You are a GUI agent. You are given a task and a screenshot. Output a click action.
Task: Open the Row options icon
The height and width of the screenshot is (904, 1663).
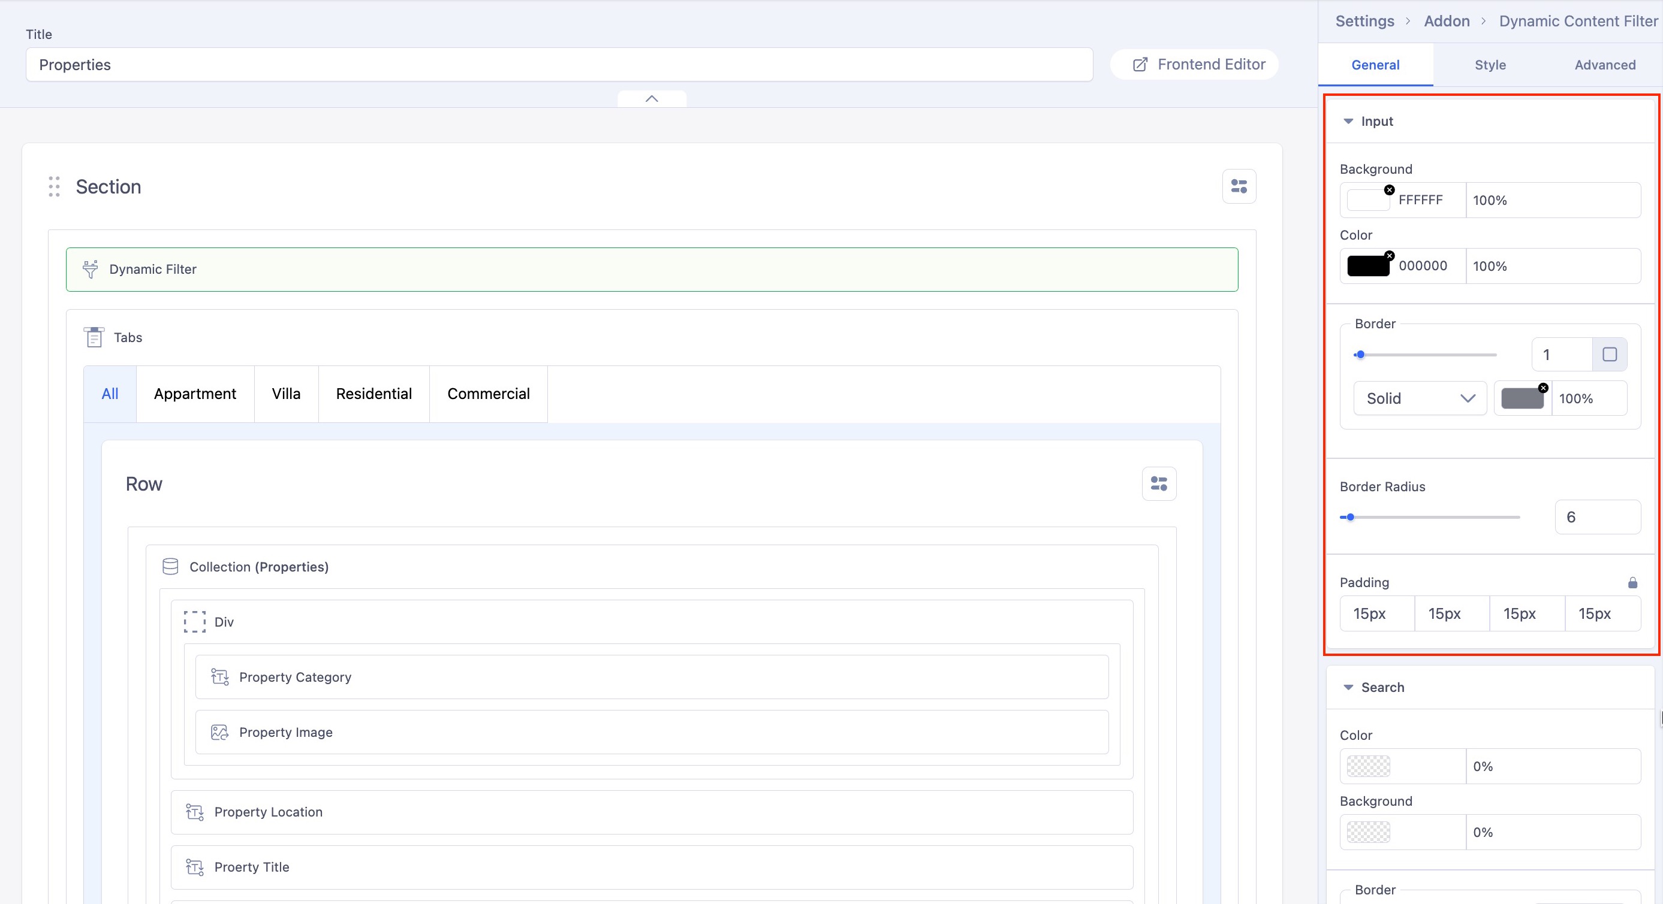pyautogui.click(x=1158, y=484)
